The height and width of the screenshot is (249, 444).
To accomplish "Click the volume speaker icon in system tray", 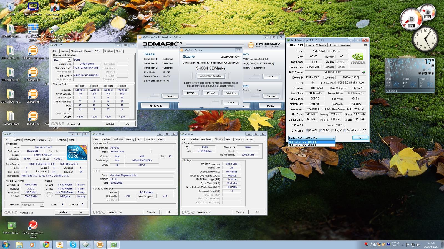I will click(x=418, y=245).
